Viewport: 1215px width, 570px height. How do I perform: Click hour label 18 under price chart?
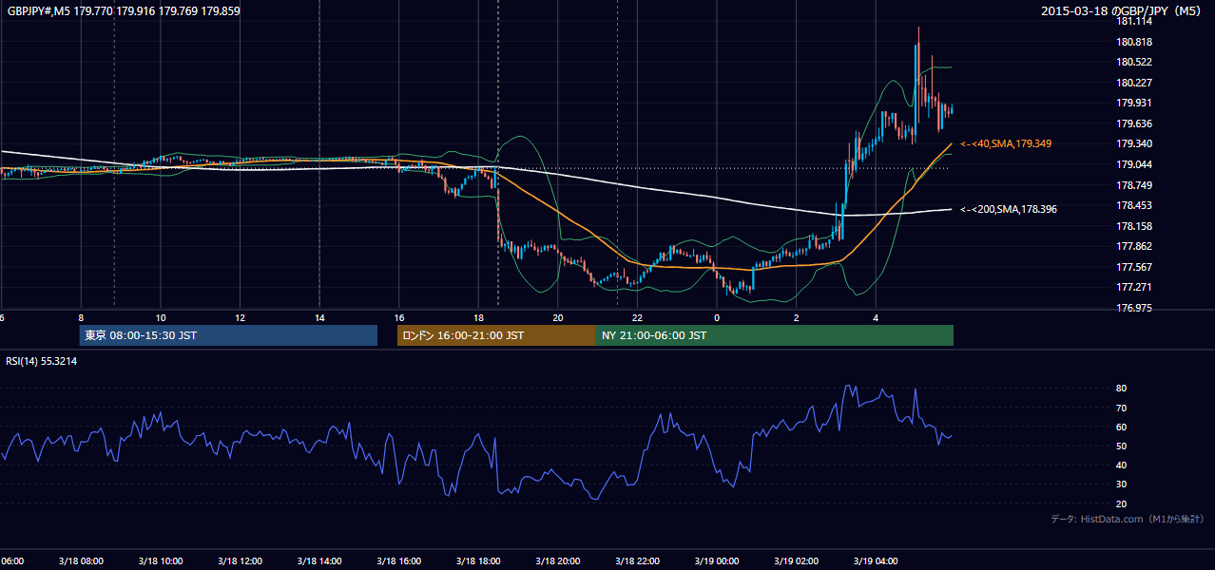478,317
